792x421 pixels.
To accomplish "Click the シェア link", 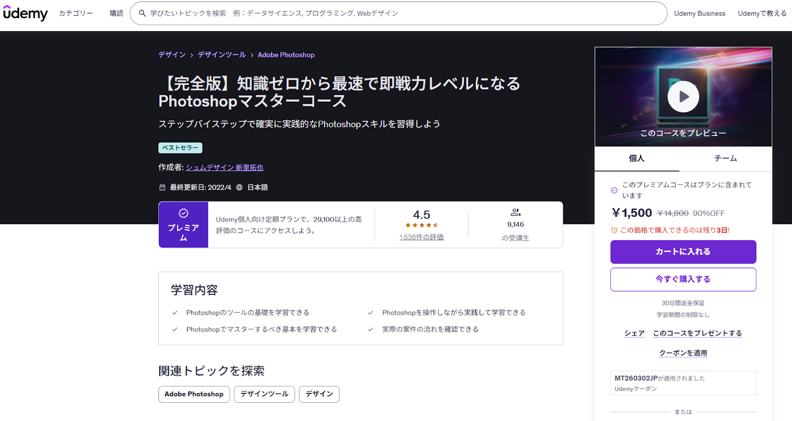I will 635,333.
